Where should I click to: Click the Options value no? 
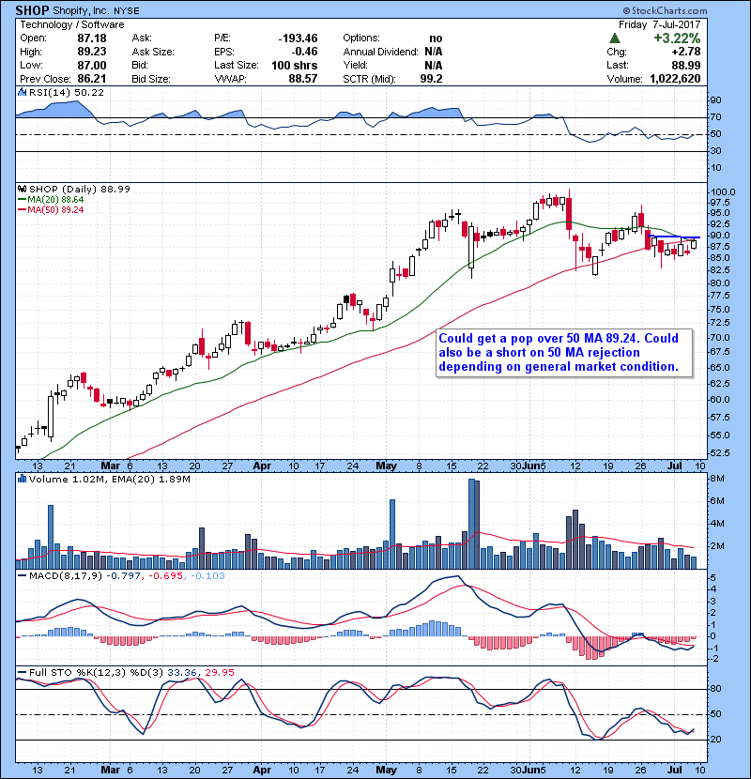[x=436, y=38]
